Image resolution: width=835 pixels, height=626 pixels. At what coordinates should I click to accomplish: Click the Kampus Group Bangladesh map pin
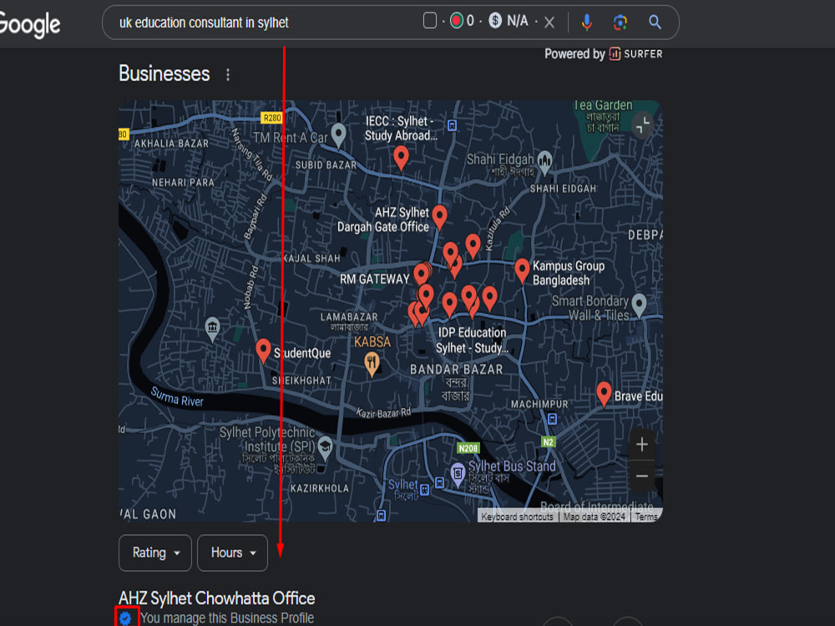[523, 270]
